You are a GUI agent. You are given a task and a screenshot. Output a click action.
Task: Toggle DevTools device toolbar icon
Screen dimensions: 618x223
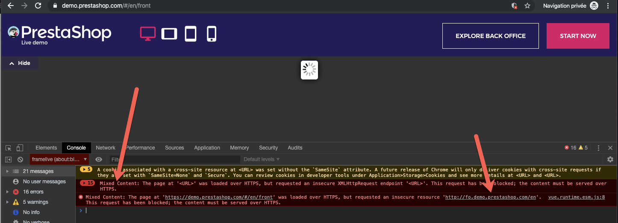click(x=20, y=148)
